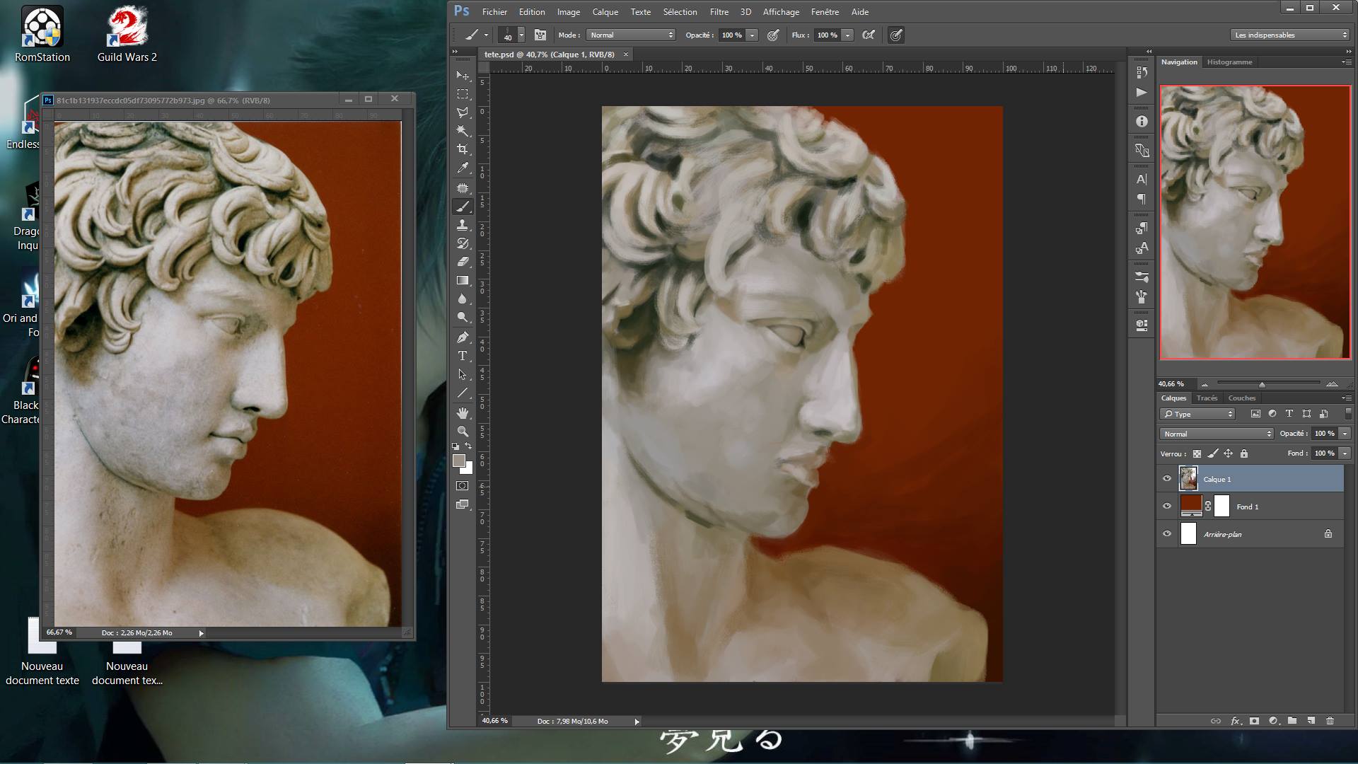The image size is (1358, 764).
Task: Hide the Fond 1 layer
Action: [x=1167, y=507]
